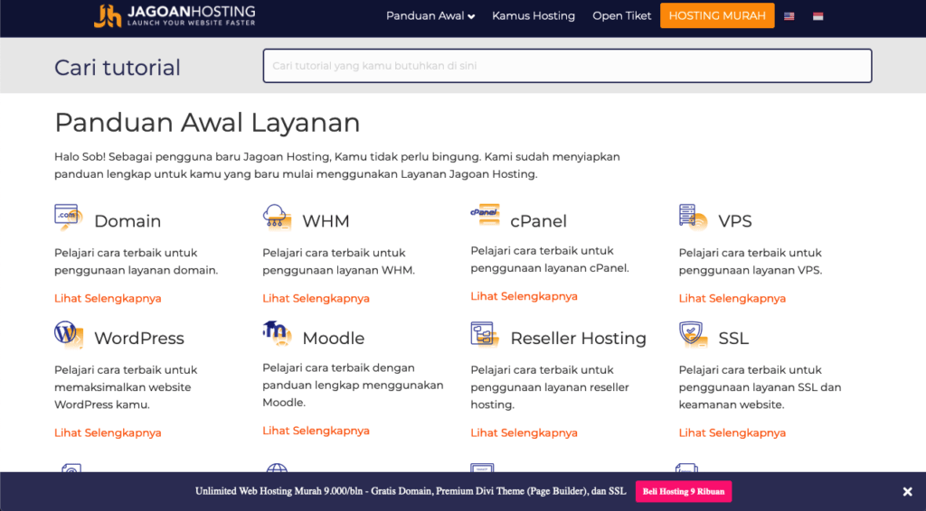Open Kamus Hosting menu item
Viewport: 926px width, 511px height.
534,16
